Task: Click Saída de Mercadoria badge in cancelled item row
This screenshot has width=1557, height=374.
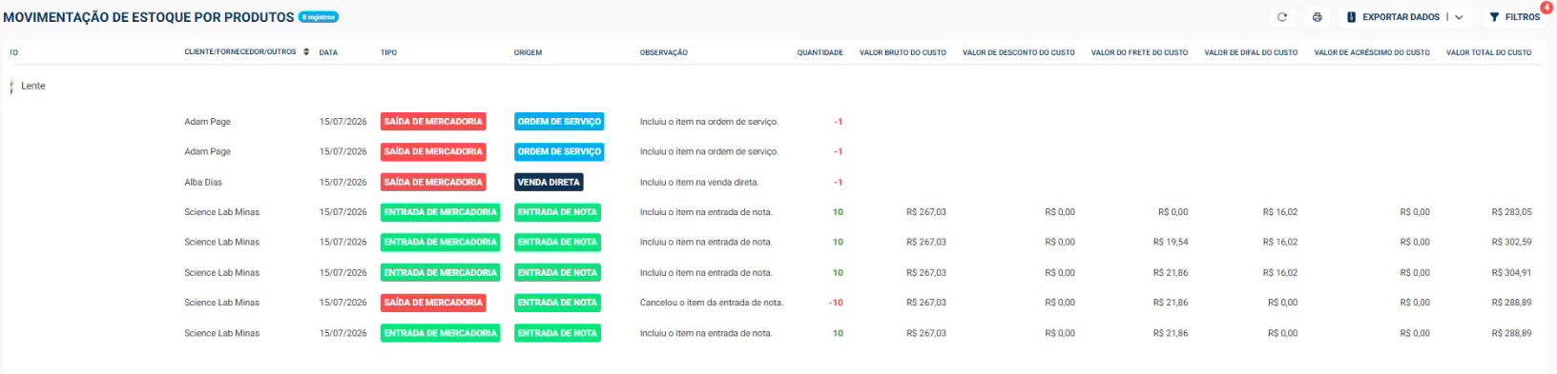Action: pyautogui.click(x=433, y=303)
